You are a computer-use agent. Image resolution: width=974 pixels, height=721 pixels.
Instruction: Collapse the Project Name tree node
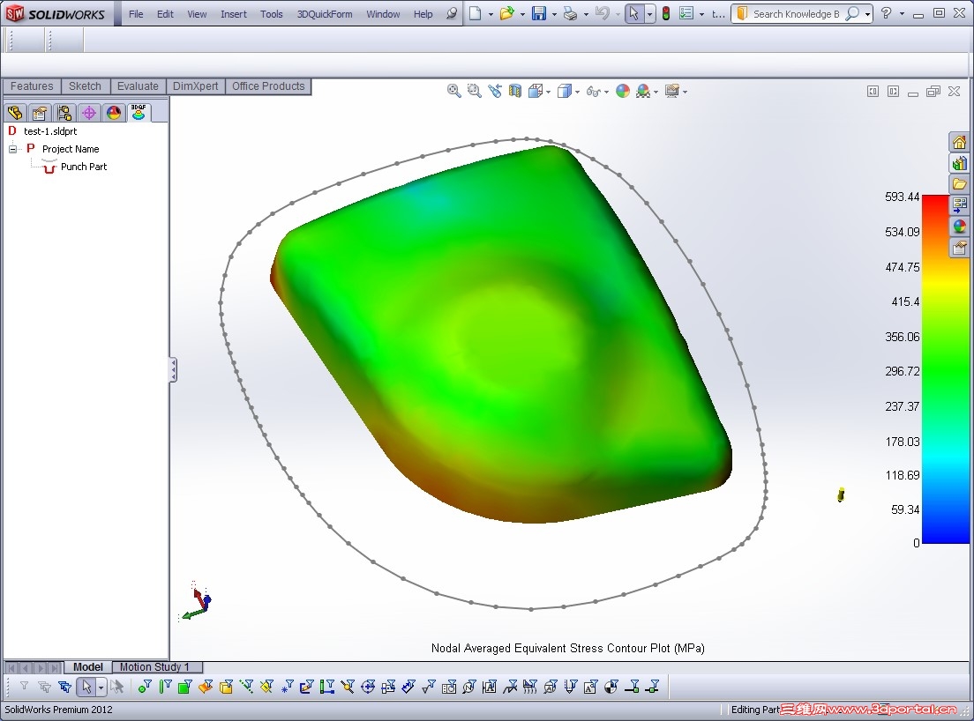12,149
